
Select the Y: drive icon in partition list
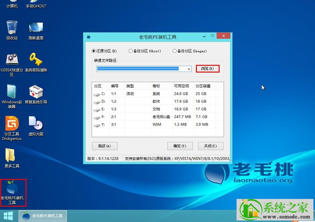pyautogui.click(x=97, y=125)
